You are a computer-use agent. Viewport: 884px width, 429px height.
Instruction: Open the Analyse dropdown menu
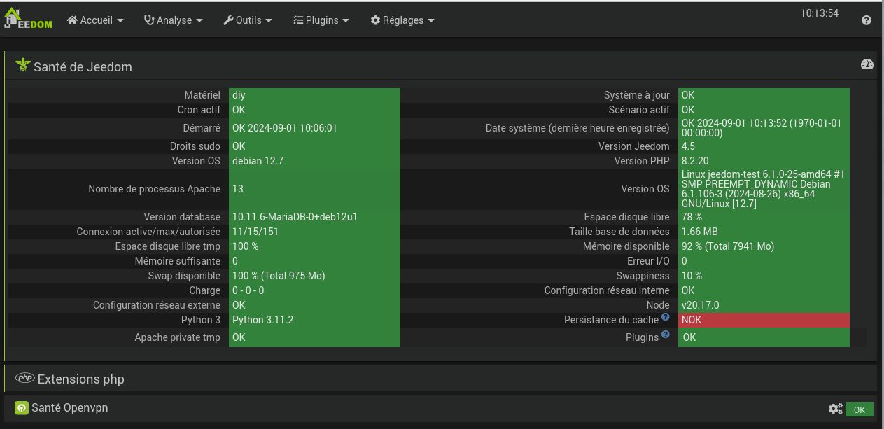tap(174, 20)
